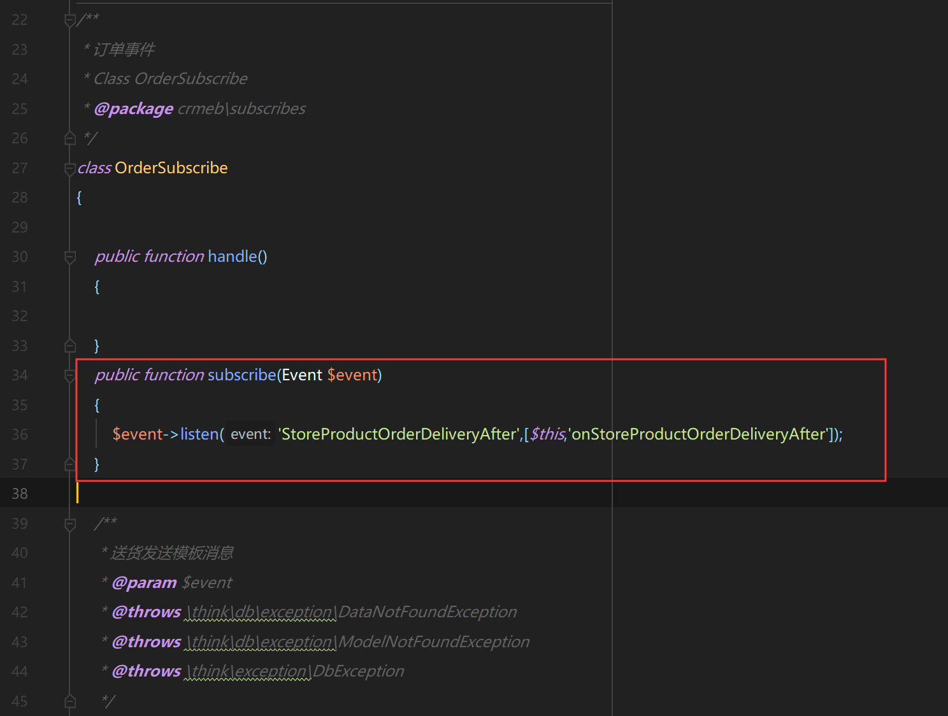Click fold end marker at line 37

pos(70,464)
